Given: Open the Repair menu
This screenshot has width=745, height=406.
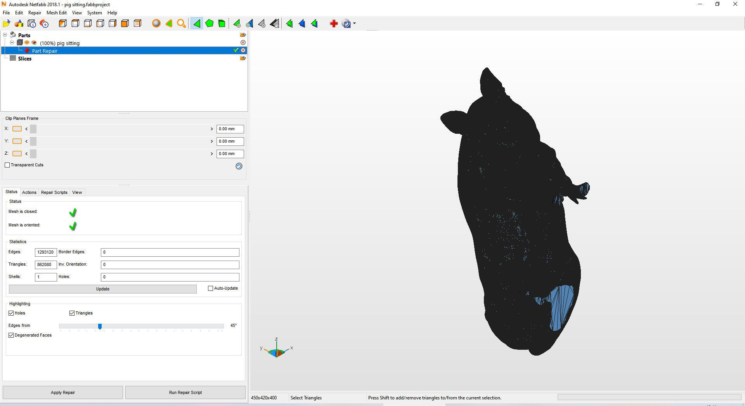Looking at the screenshot, I should [35, 13].
